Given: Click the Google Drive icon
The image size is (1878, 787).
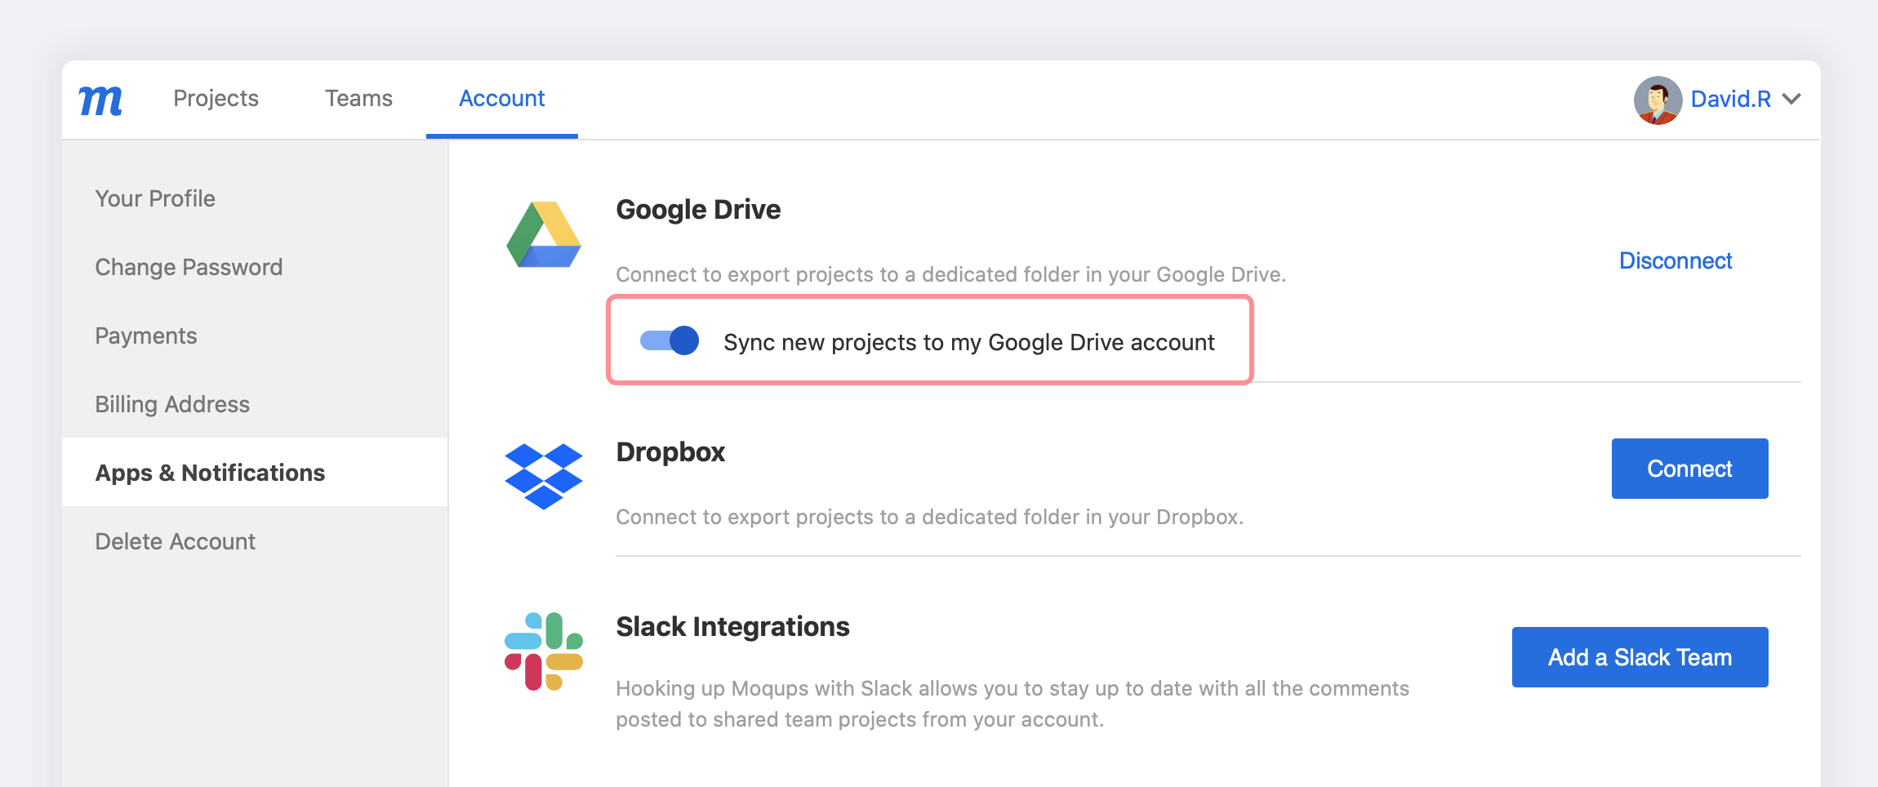Looking at the screenshot, I should [543, 235].
